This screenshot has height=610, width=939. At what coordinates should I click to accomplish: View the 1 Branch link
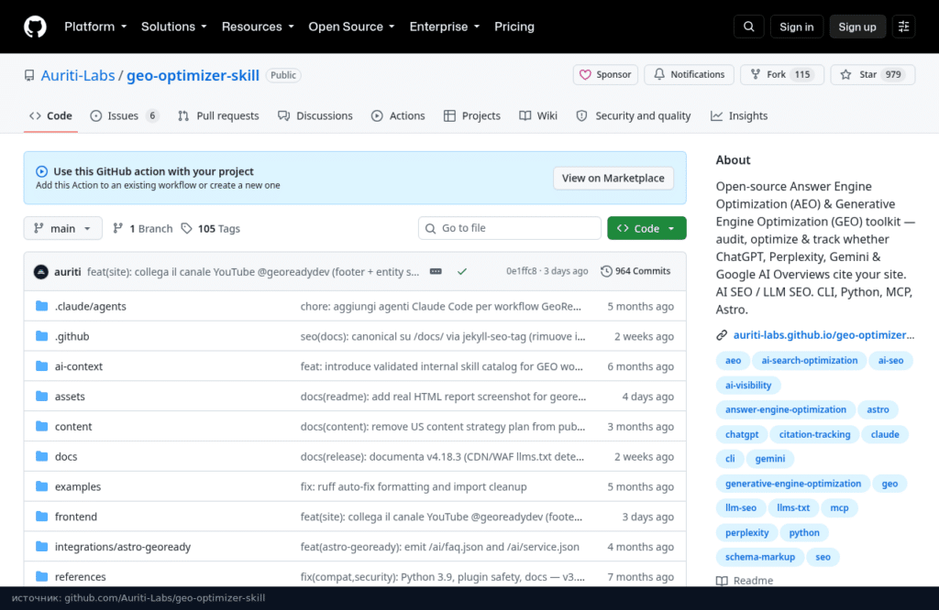[142, 228]
